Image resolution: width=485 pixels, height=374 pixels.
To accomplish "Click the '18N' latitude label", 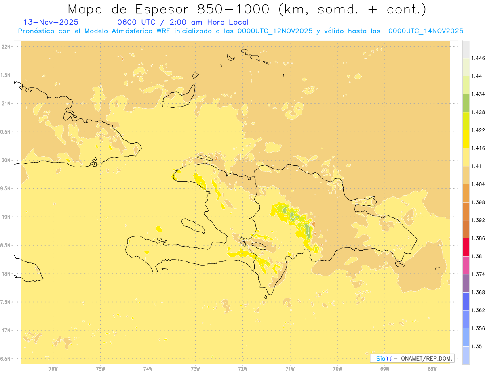I will (x=6, y=274).
